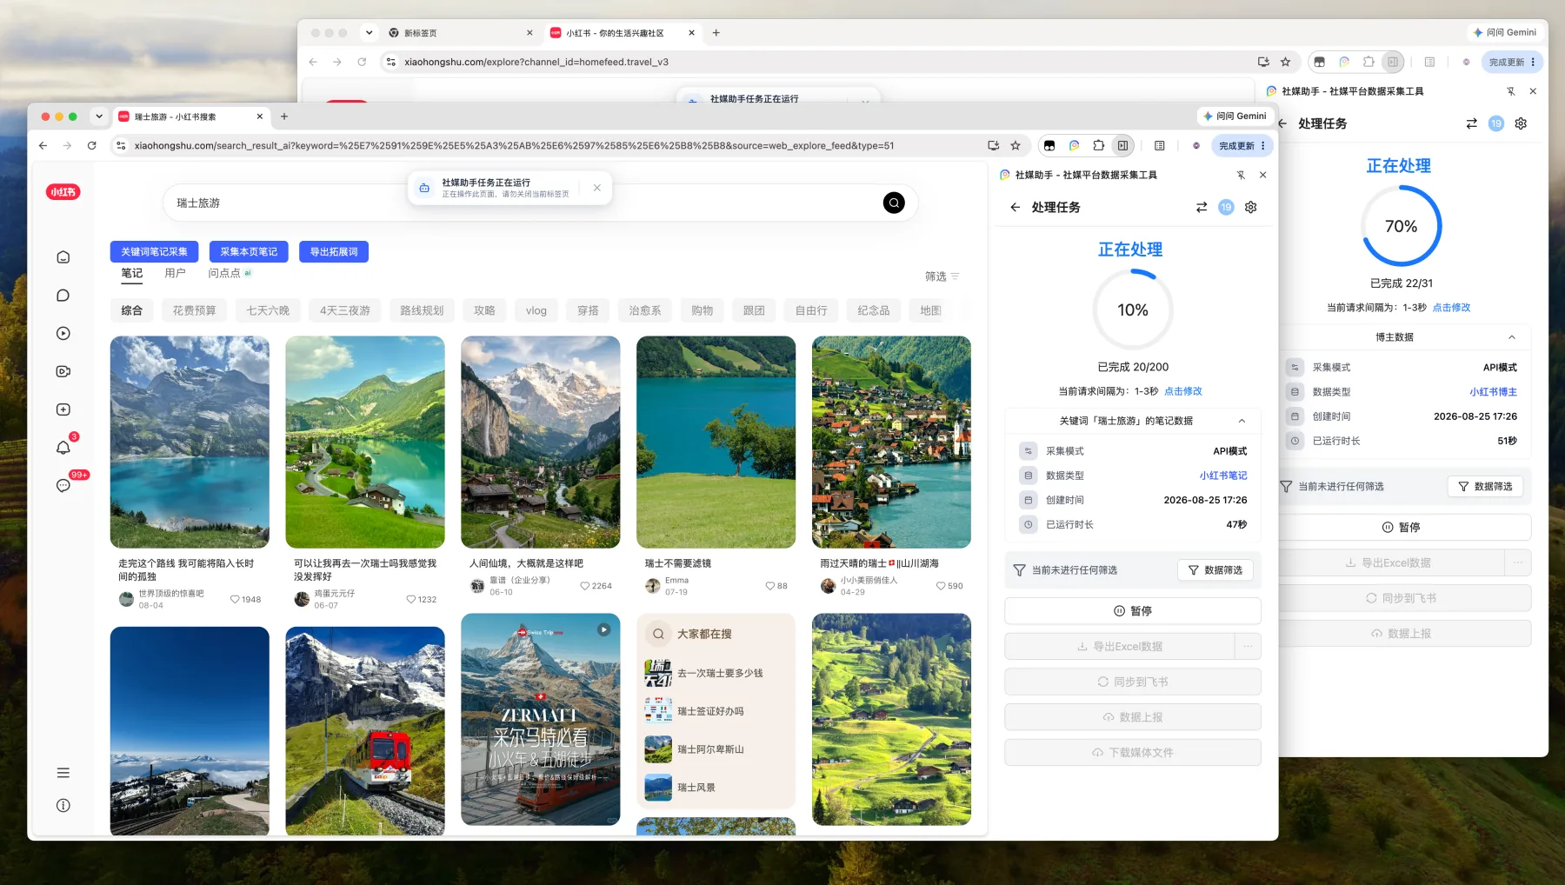Click 点击修改 link in the front side panel
Viewport: 1565px width, 885px height.
[x=1183, y=391]
